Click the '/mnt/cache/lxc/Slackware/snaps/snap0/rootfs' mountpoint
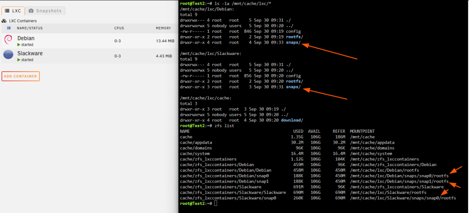Viewport: 469px width, 213px height. point(403,198)
